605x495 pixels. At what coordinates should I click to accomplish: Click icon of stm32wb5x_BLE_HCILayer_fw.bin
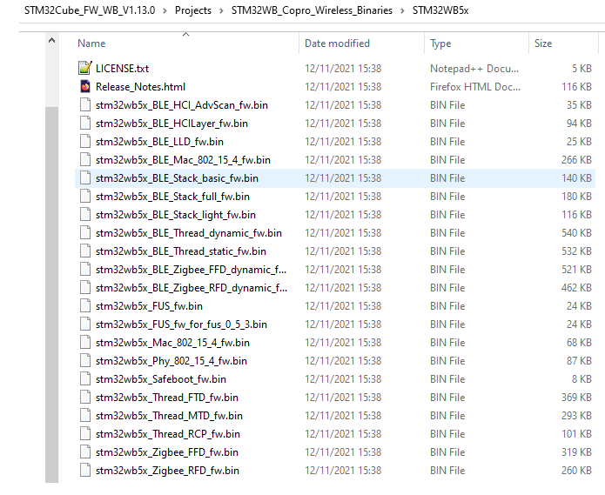[x=85, y=123]
